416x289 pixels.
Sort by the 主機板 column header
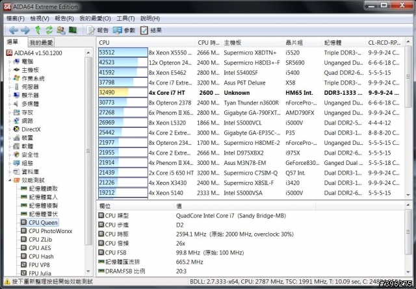[x=252, y=42]
